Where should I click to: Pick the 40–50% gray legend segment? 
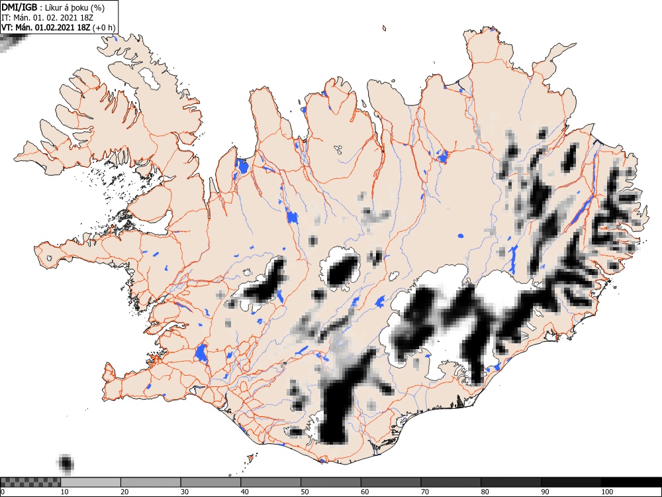271,482
